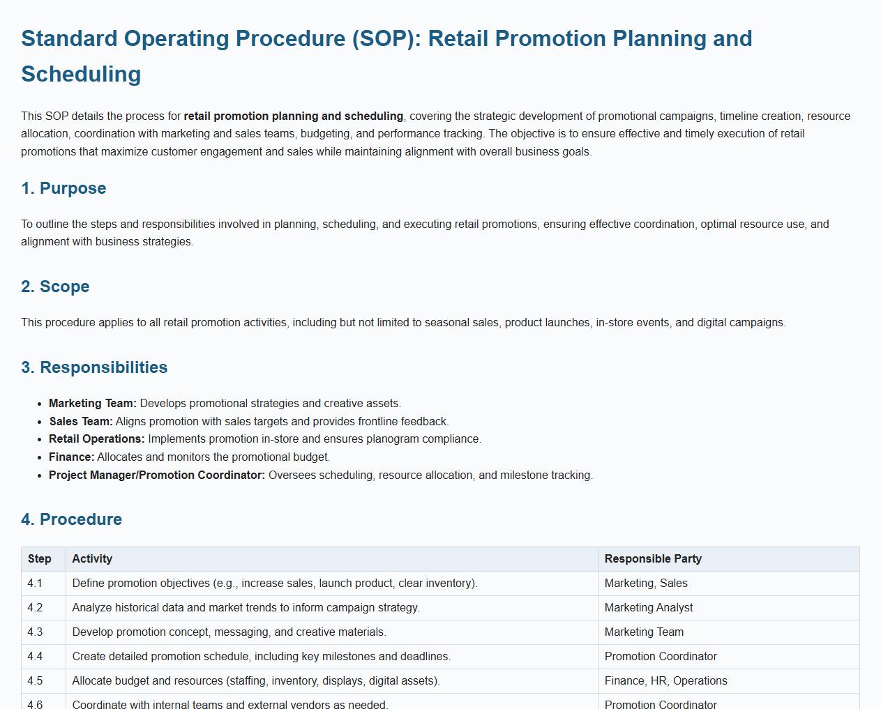This screenshot has width=881, height=709.
Task: Click the main SOP title heading
Action: click(386, 56)
